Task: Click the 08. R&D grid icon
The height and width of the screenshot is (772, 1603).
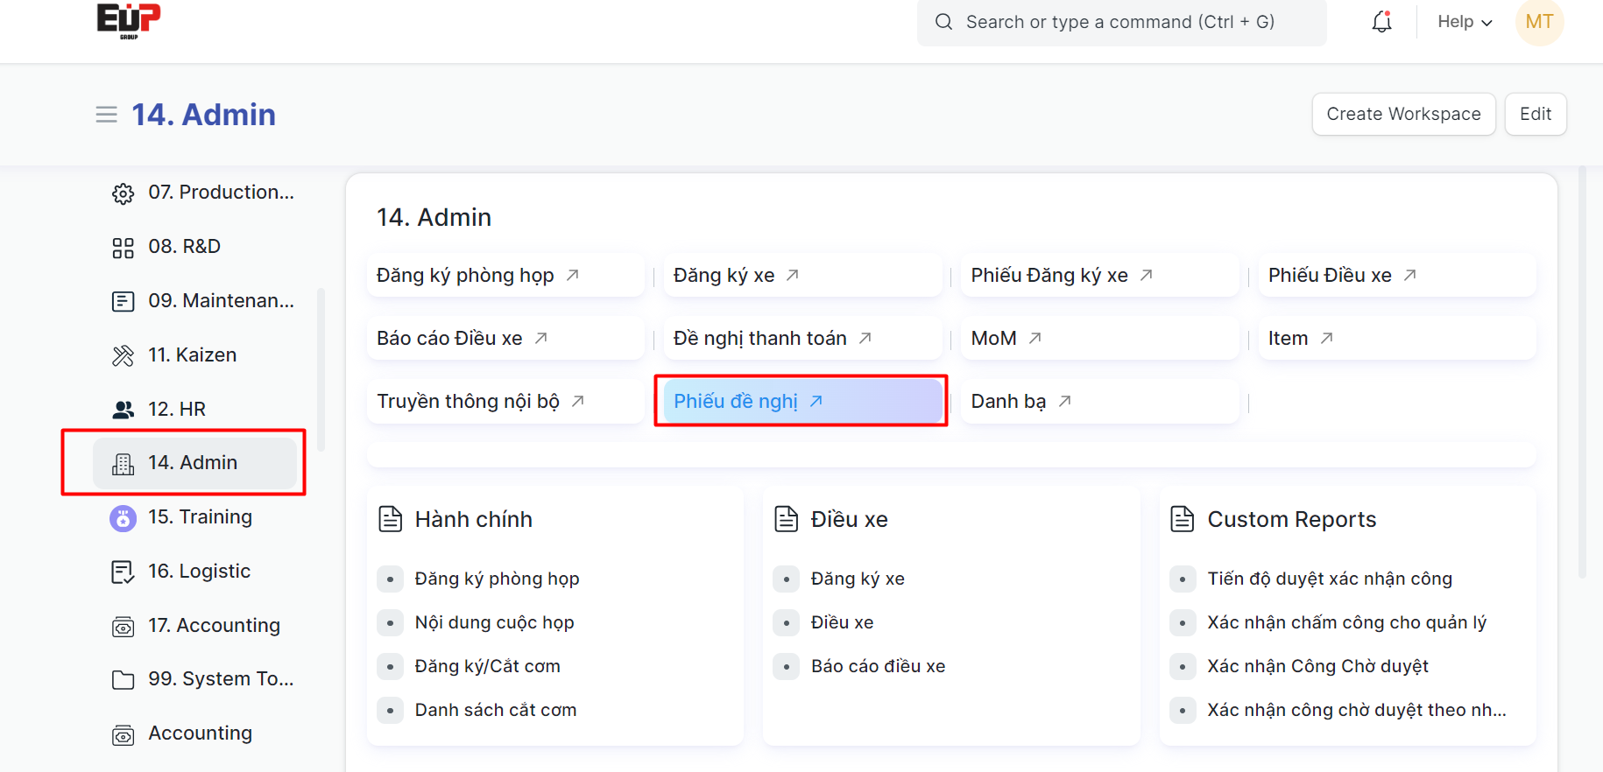Action: pyautogui.click(x=124, y=248)
